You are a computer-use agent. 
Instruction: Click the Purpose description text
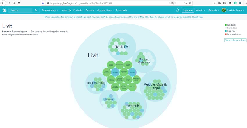point(35,33)
